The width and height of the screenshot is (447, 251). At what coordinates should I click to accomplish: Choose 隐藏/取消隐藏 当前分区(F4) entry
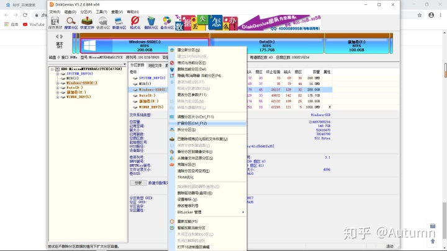point(207,76)
